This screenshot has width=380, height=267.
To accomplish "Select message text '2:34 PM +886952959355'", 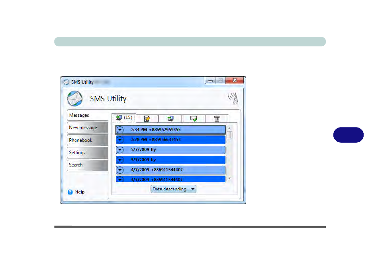I will (156, 130).
